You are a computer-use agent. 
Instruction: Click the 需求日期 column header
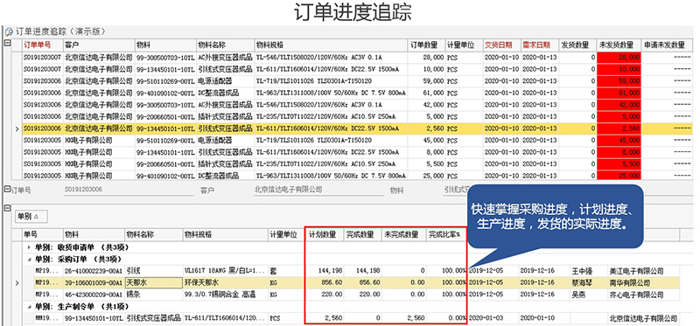tap(539, 45)
